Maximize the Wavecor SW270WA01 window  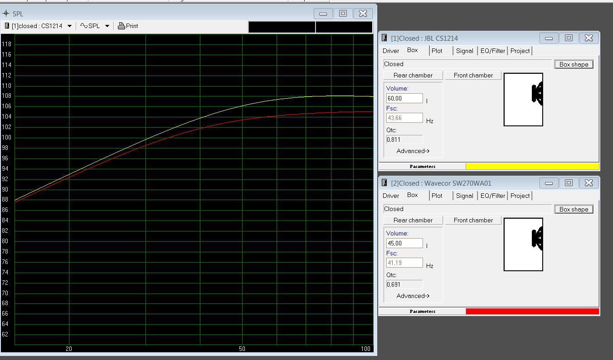569,183
